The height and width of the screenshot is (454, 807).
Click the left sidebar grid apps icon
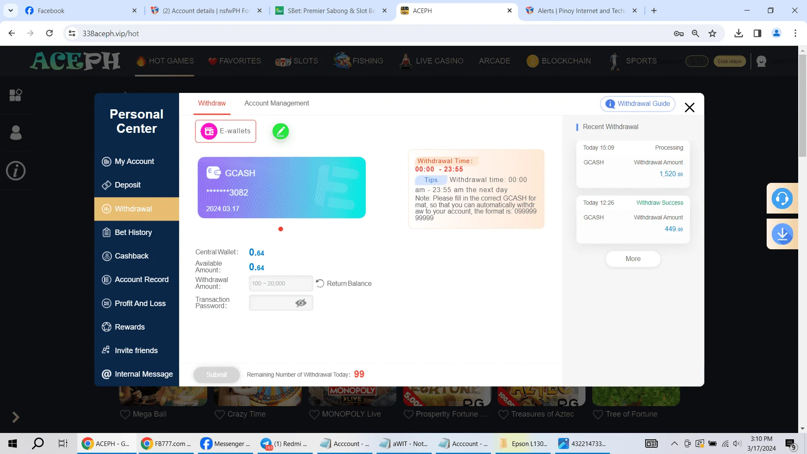point(16,95)
